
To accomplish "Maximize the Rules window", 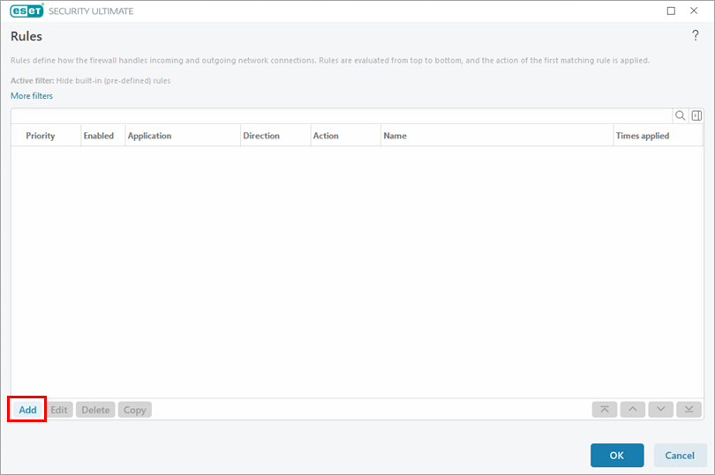I will click(x=671, y=11).
